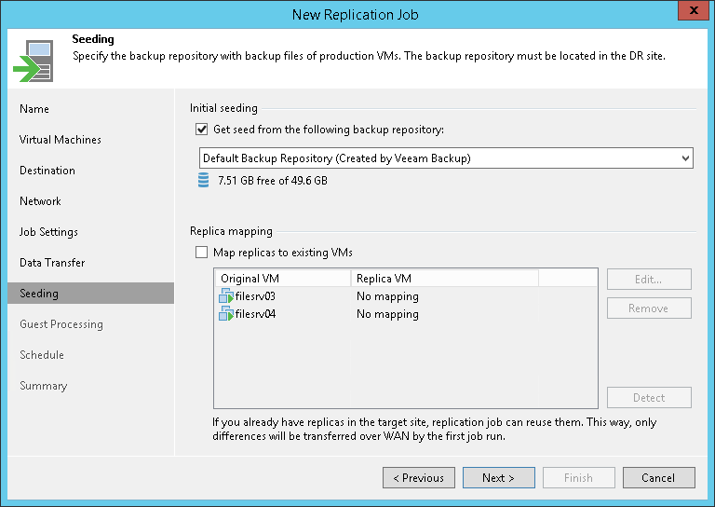The image size is (715, 507).
Task: Go back with the Previous button
Action: pyautogui.click(x=418, y=478)
